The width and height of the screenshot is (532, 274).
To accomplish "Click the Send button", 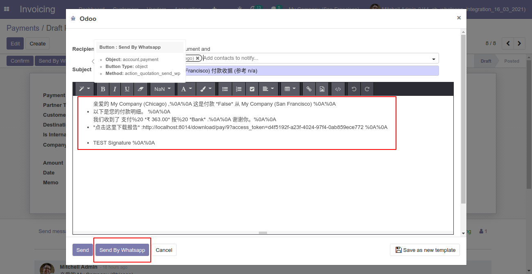I will [x=82, y=250].
